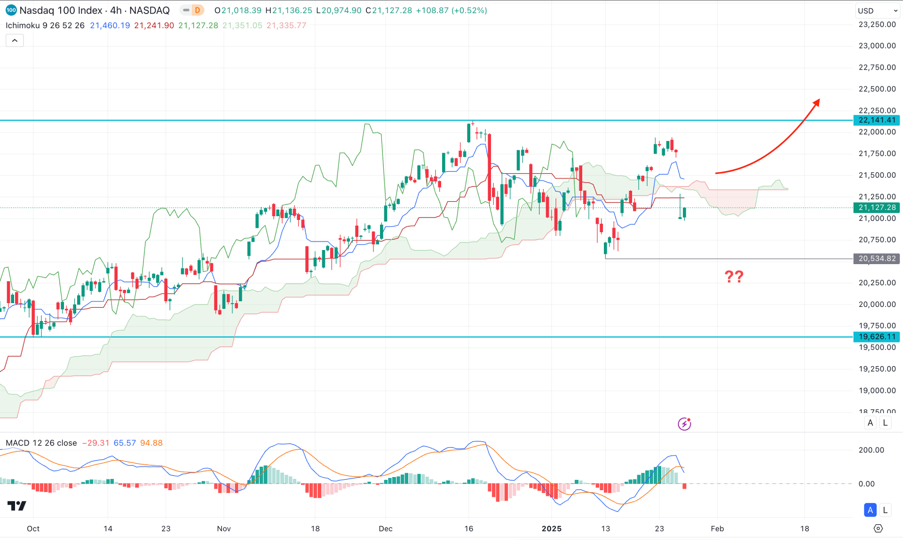Click the 20,000.00 price axis label
903x540 pixels.
tap(877, 304)
